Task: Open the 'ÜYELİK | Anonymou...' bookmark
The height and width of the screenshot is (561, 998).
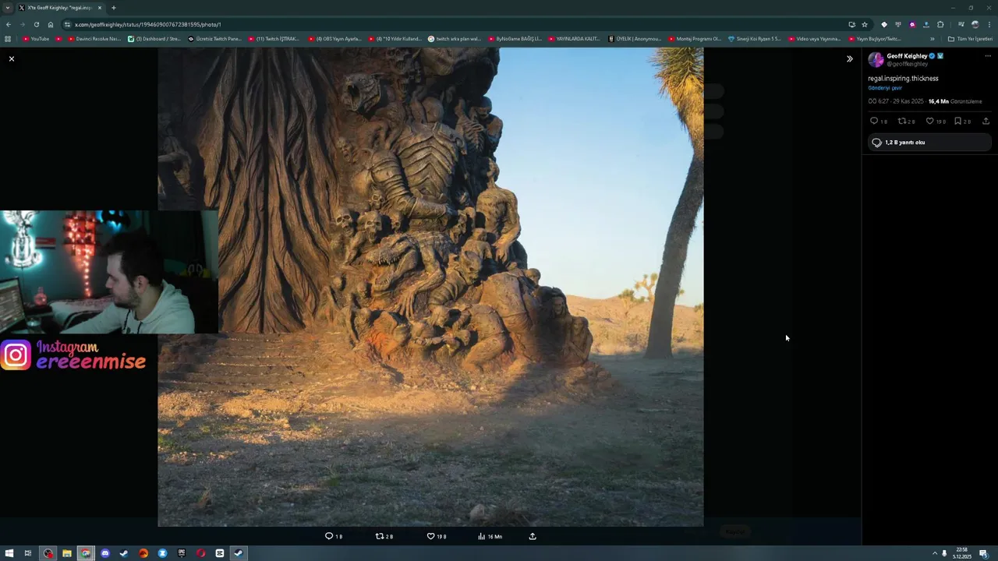Action: 634,39
